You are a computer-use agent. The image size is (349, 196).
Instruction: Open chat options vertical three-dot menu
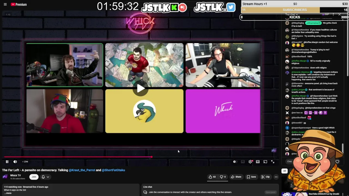tap(333, 14)
